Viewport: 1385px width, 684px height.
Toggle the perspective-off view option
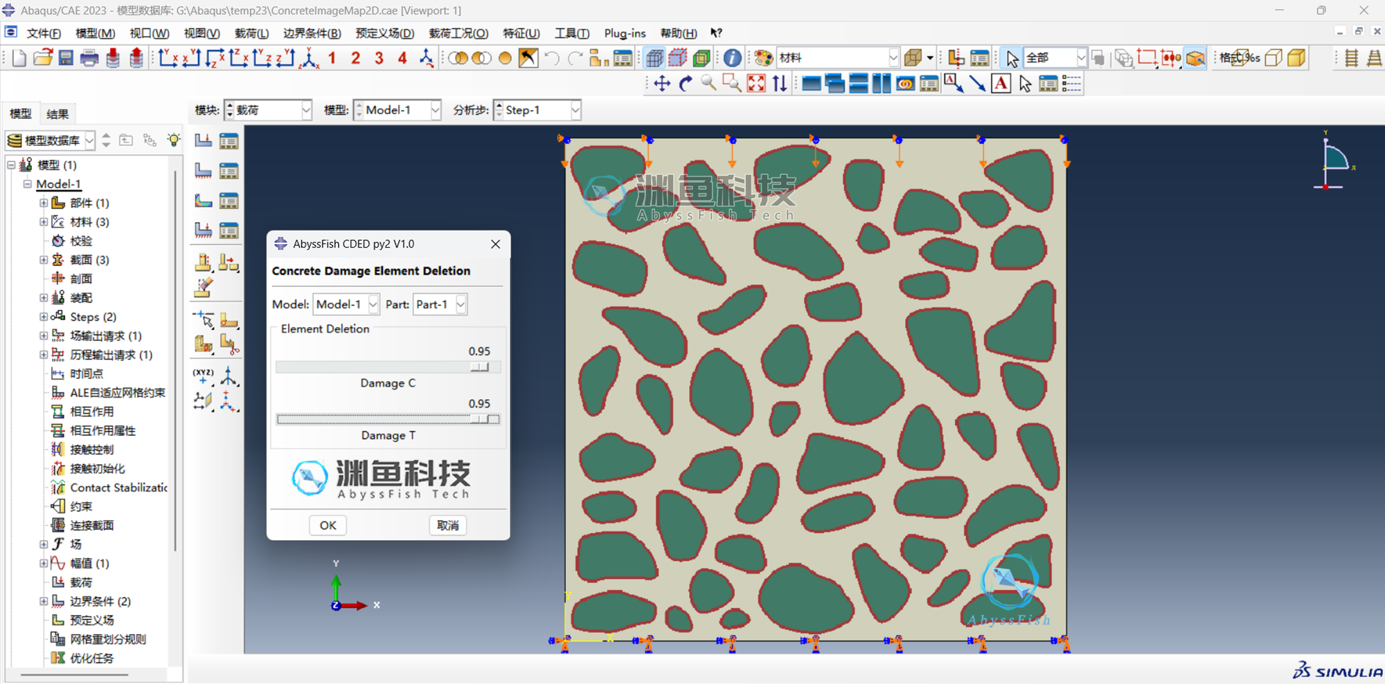coord(1351,58)
